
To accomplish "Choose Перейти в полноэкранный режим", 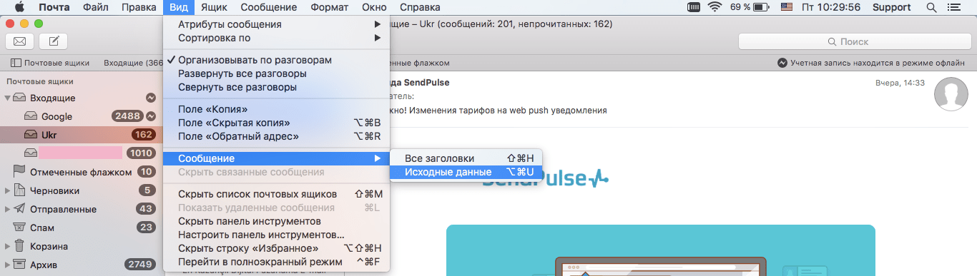I will [278, 262].
